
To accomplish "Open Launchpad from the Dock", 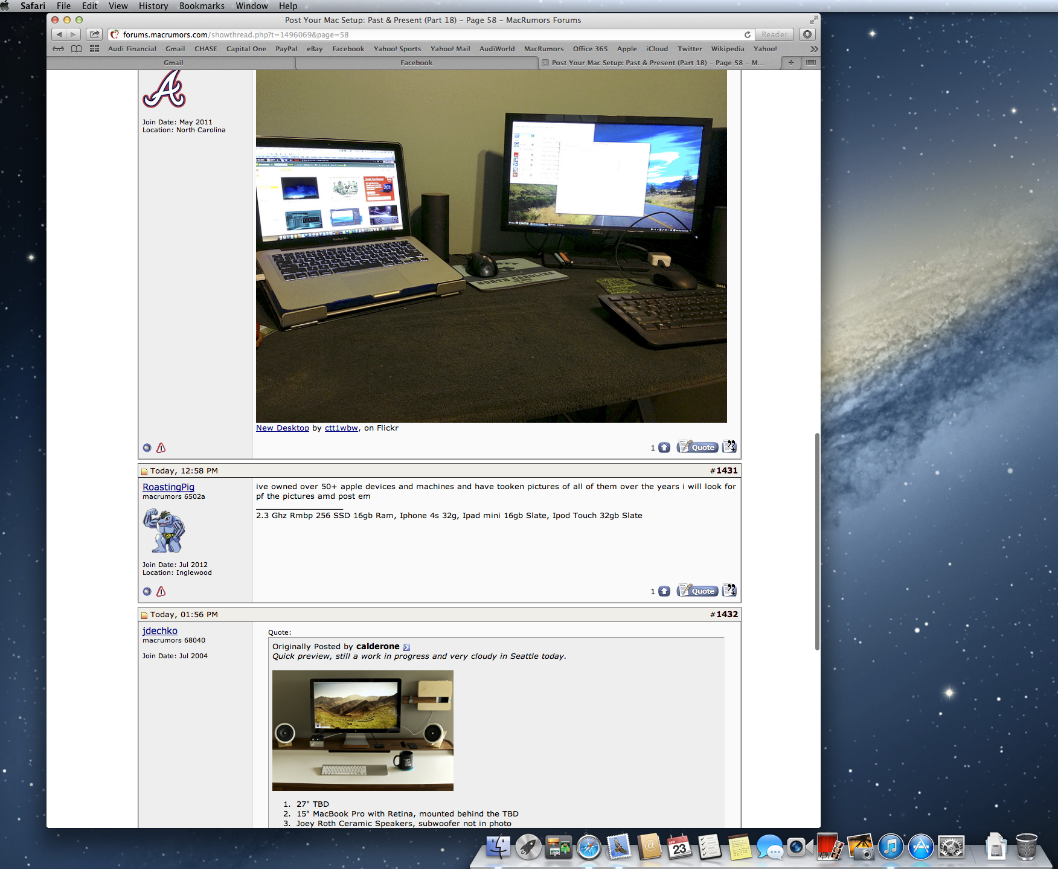I will pyautogui.click(x=528, y=847).
